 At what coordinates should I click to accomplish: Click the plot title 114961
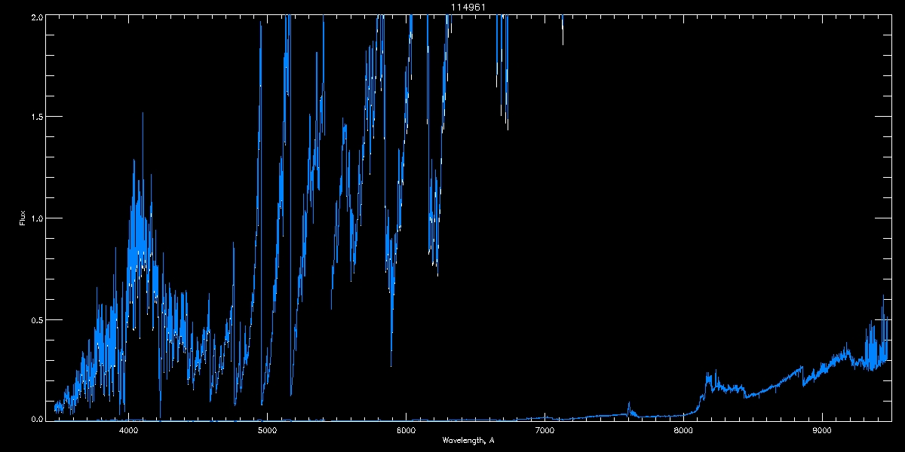[x=468, y=7]
